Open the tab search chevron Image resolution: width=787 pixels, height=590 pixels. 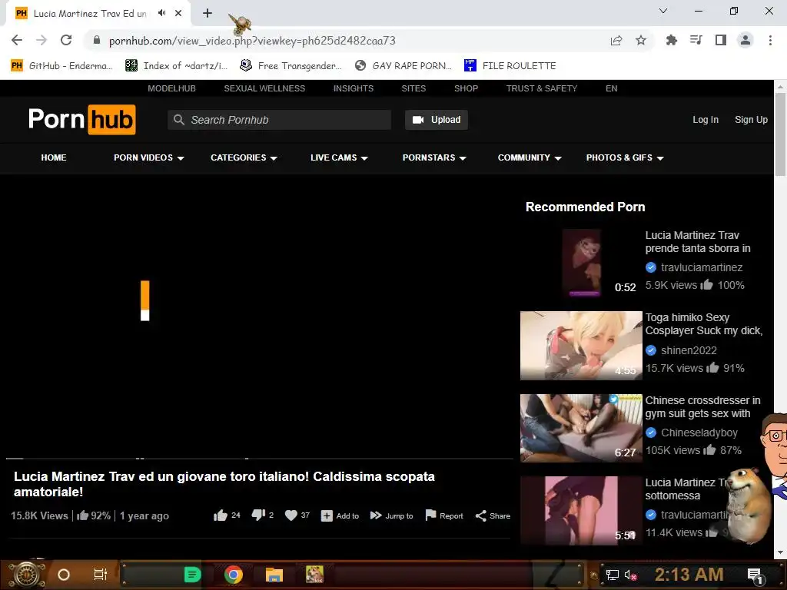663,11
